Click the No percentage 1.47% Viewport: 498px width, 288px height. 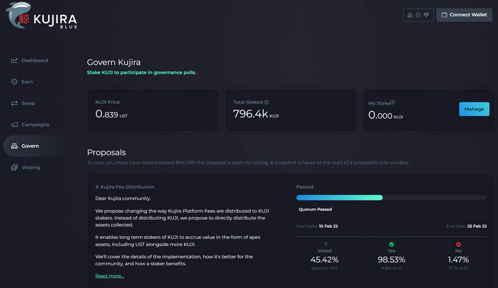coord(458,260)
